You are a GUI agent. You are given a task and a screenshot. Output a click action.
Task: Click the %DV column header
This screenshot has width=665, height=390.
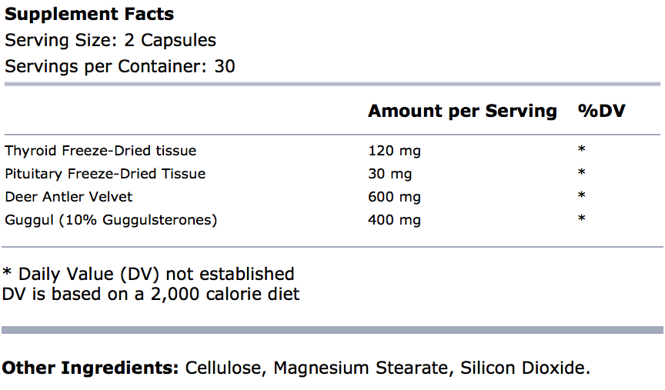pos(601,111)
